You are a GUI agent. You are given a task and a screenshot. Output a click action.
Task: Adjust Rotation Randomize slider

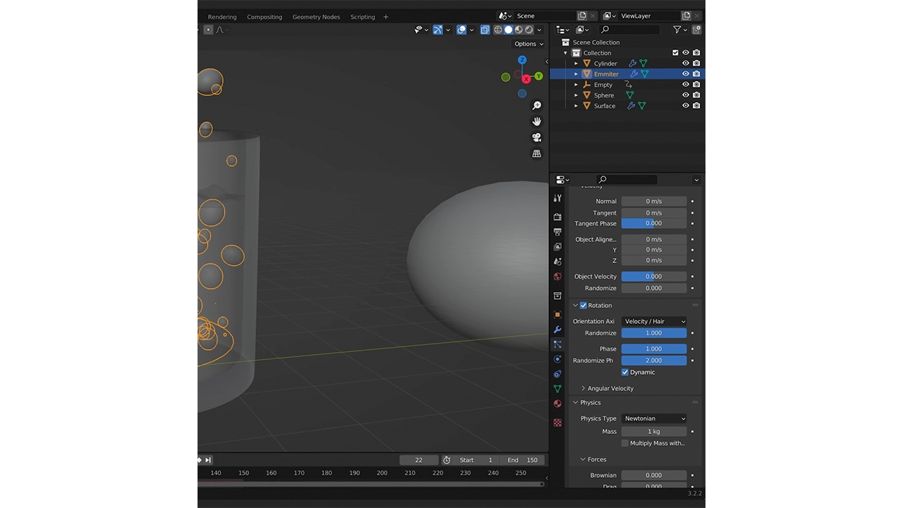point(654,333)
